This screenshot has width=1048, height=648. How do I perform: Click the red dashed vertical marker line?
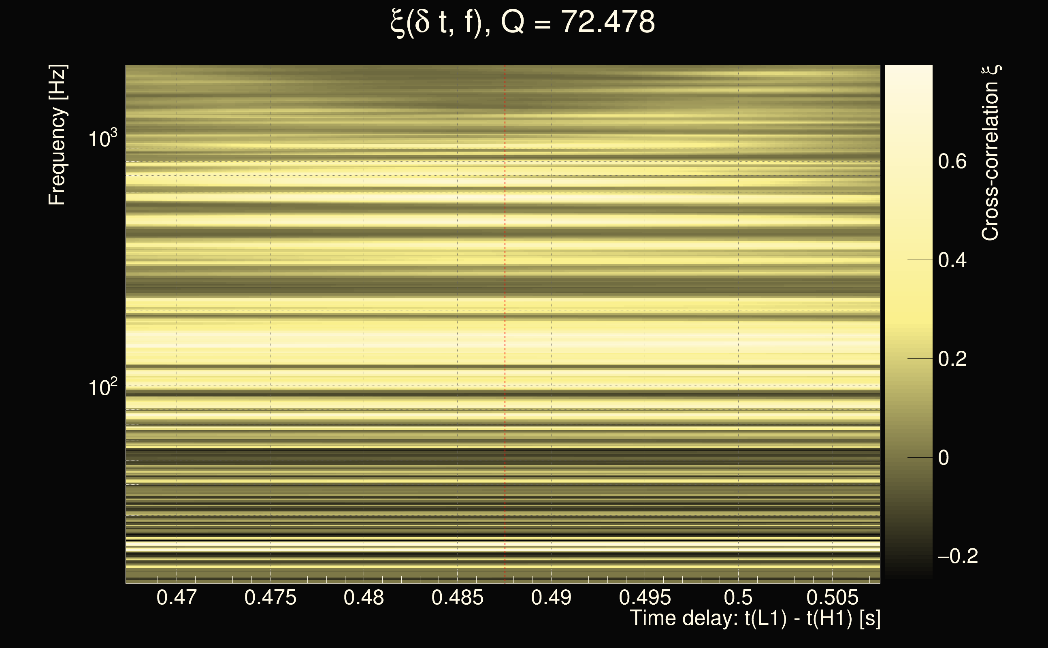505,300
